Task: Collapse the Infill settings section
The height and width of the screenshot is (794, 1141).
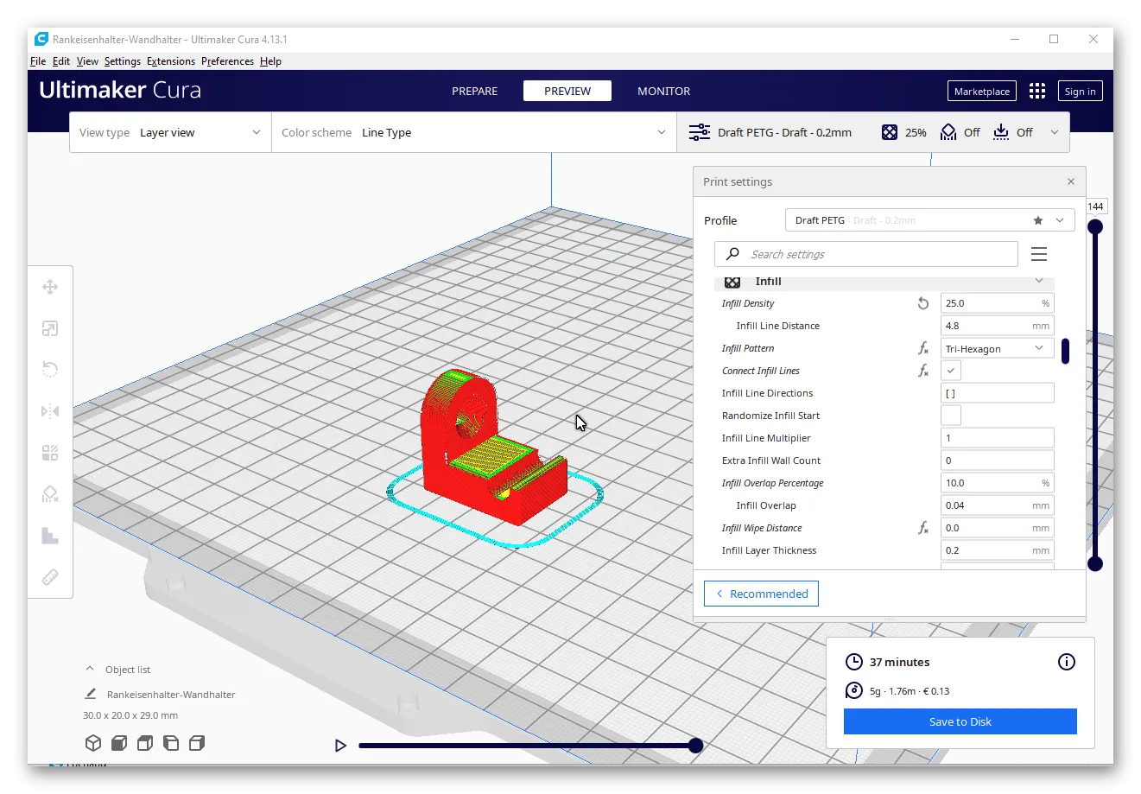Action: 1039,281
